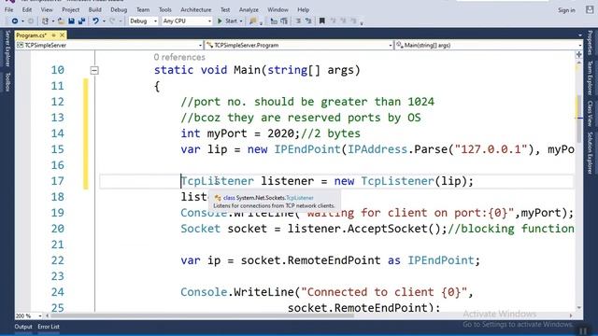Open the Architecture menu
The width and height of the screenshot is (598, 336).
click(x=195, y=9)
